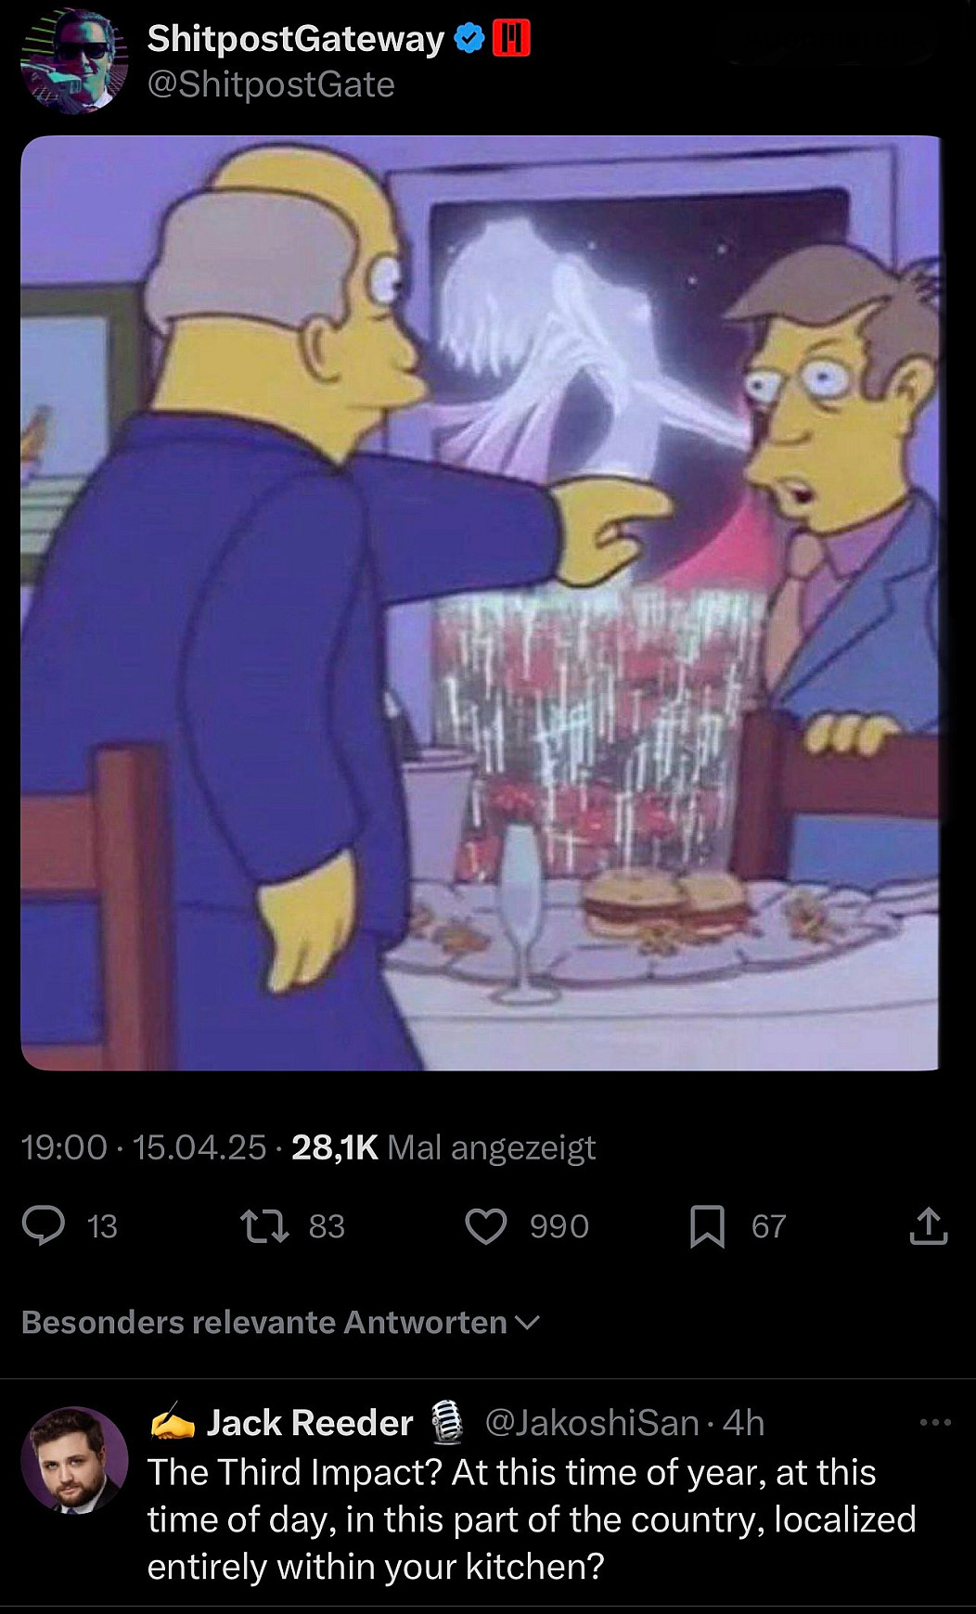This screenshot has width=976, height=1614.
Task: Click the Jack Reeder display name
Action: tap(309, 1422)
